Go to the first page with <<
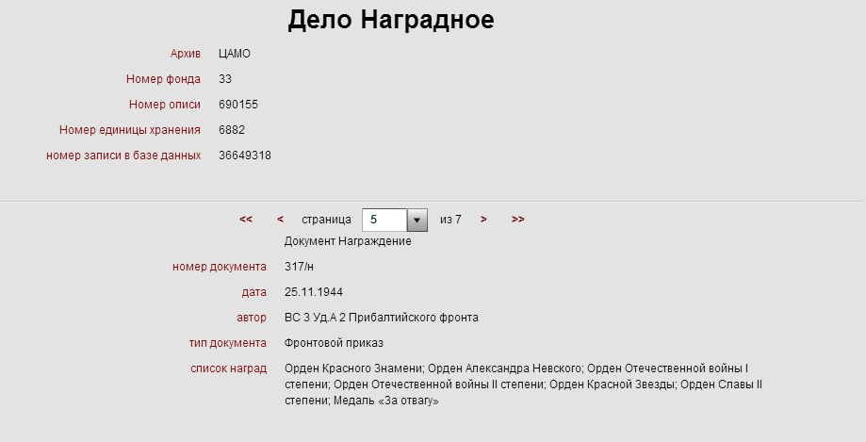This screenshot has width=866, height=442. pyautogui.click(x=246, y=220)
